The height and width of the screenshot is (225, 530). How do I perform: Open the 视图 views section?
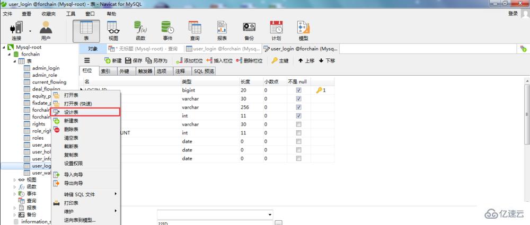113,31
